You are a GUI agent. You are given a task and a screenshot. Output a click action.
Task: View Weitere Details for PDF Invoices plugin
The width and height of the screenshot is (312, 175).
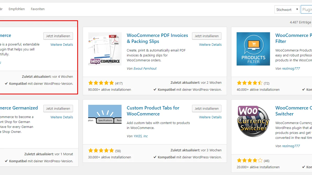pos(210,45)
